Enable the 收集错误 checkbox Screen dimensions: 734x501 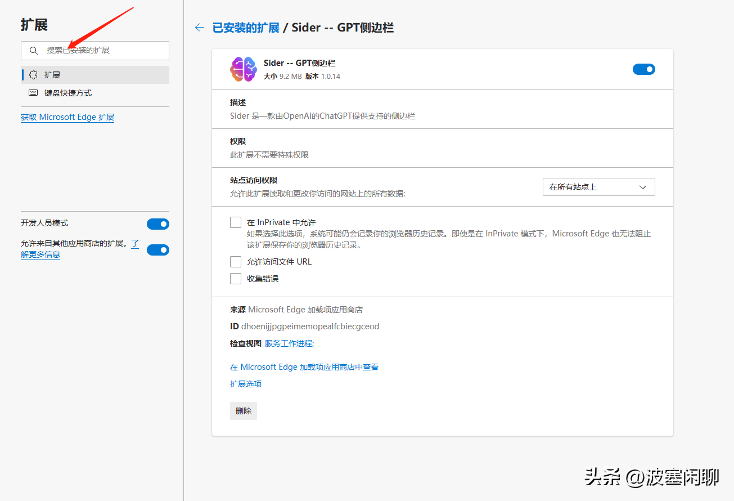236,279
